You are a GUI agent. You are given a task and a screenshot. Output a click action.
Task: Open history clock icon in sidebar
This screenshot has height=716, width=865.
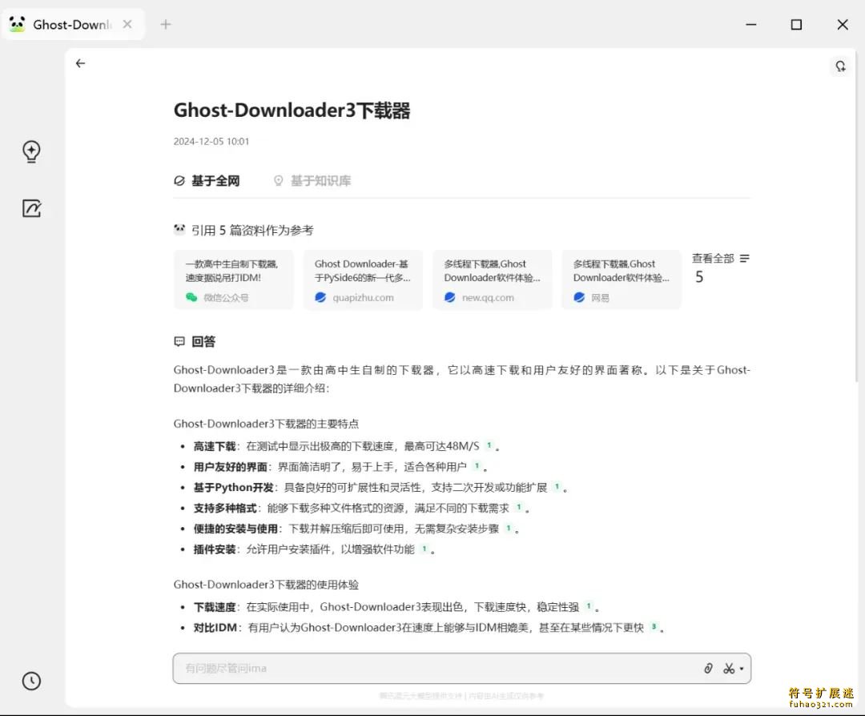[31, 681]
